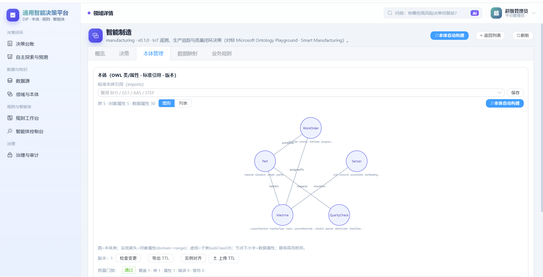Switch ontology view to 列表
This screenshot has height=277, width=543.
point(183,103)
